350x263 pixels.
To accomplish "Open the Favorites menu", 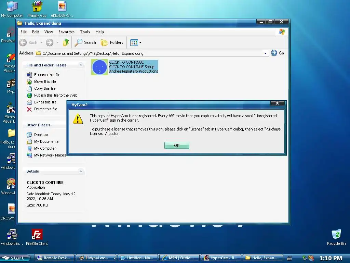I will (x=66, y=32).
